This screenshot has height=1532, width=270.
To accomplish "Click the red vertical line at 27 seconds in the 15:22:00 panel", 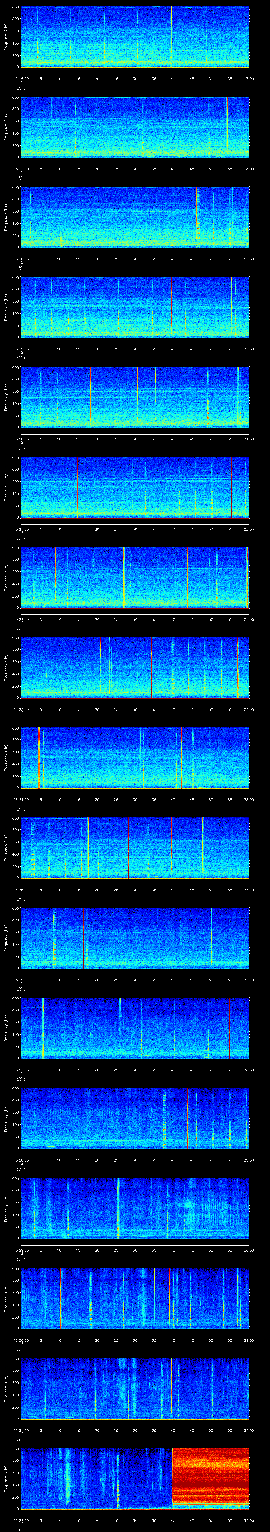I will [123, 577].
